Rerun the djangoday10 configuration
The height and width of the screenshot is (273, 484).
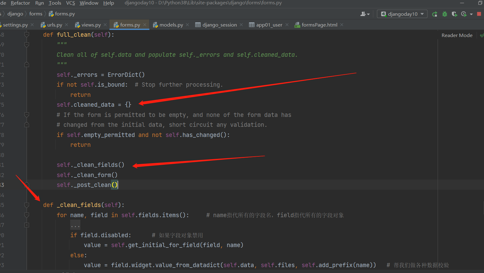pos(435,14)
